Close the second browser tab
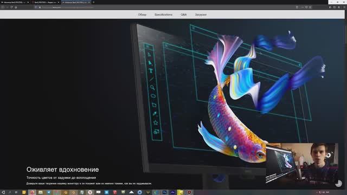The width and height of the screenshot is (347, 195). [59, 2]
